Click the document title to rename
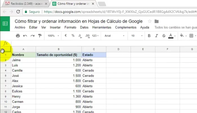This screenshot has height=113, width=197. tap(79, 21)
